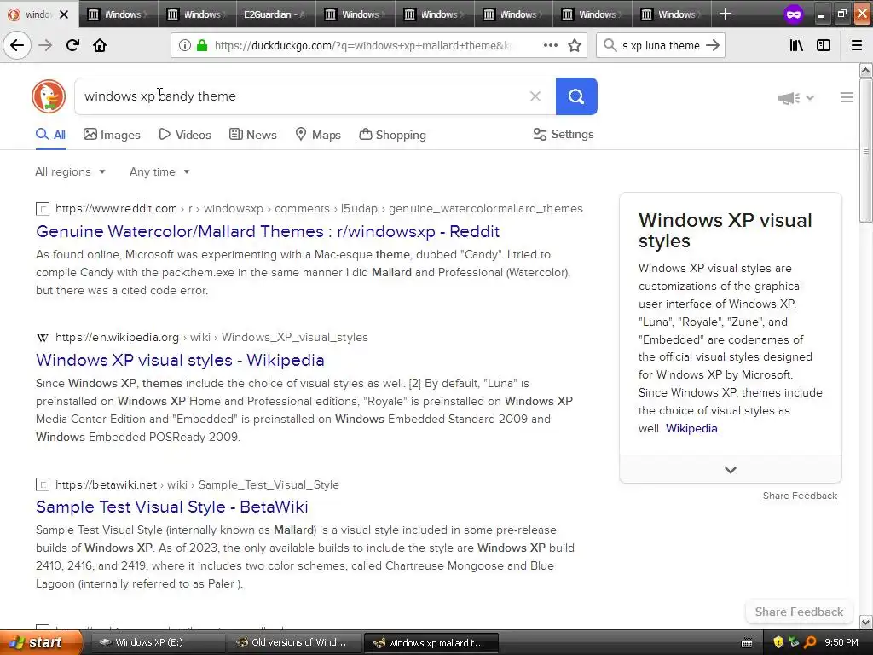
Task: Go back to the previous page
Action: 17,45
